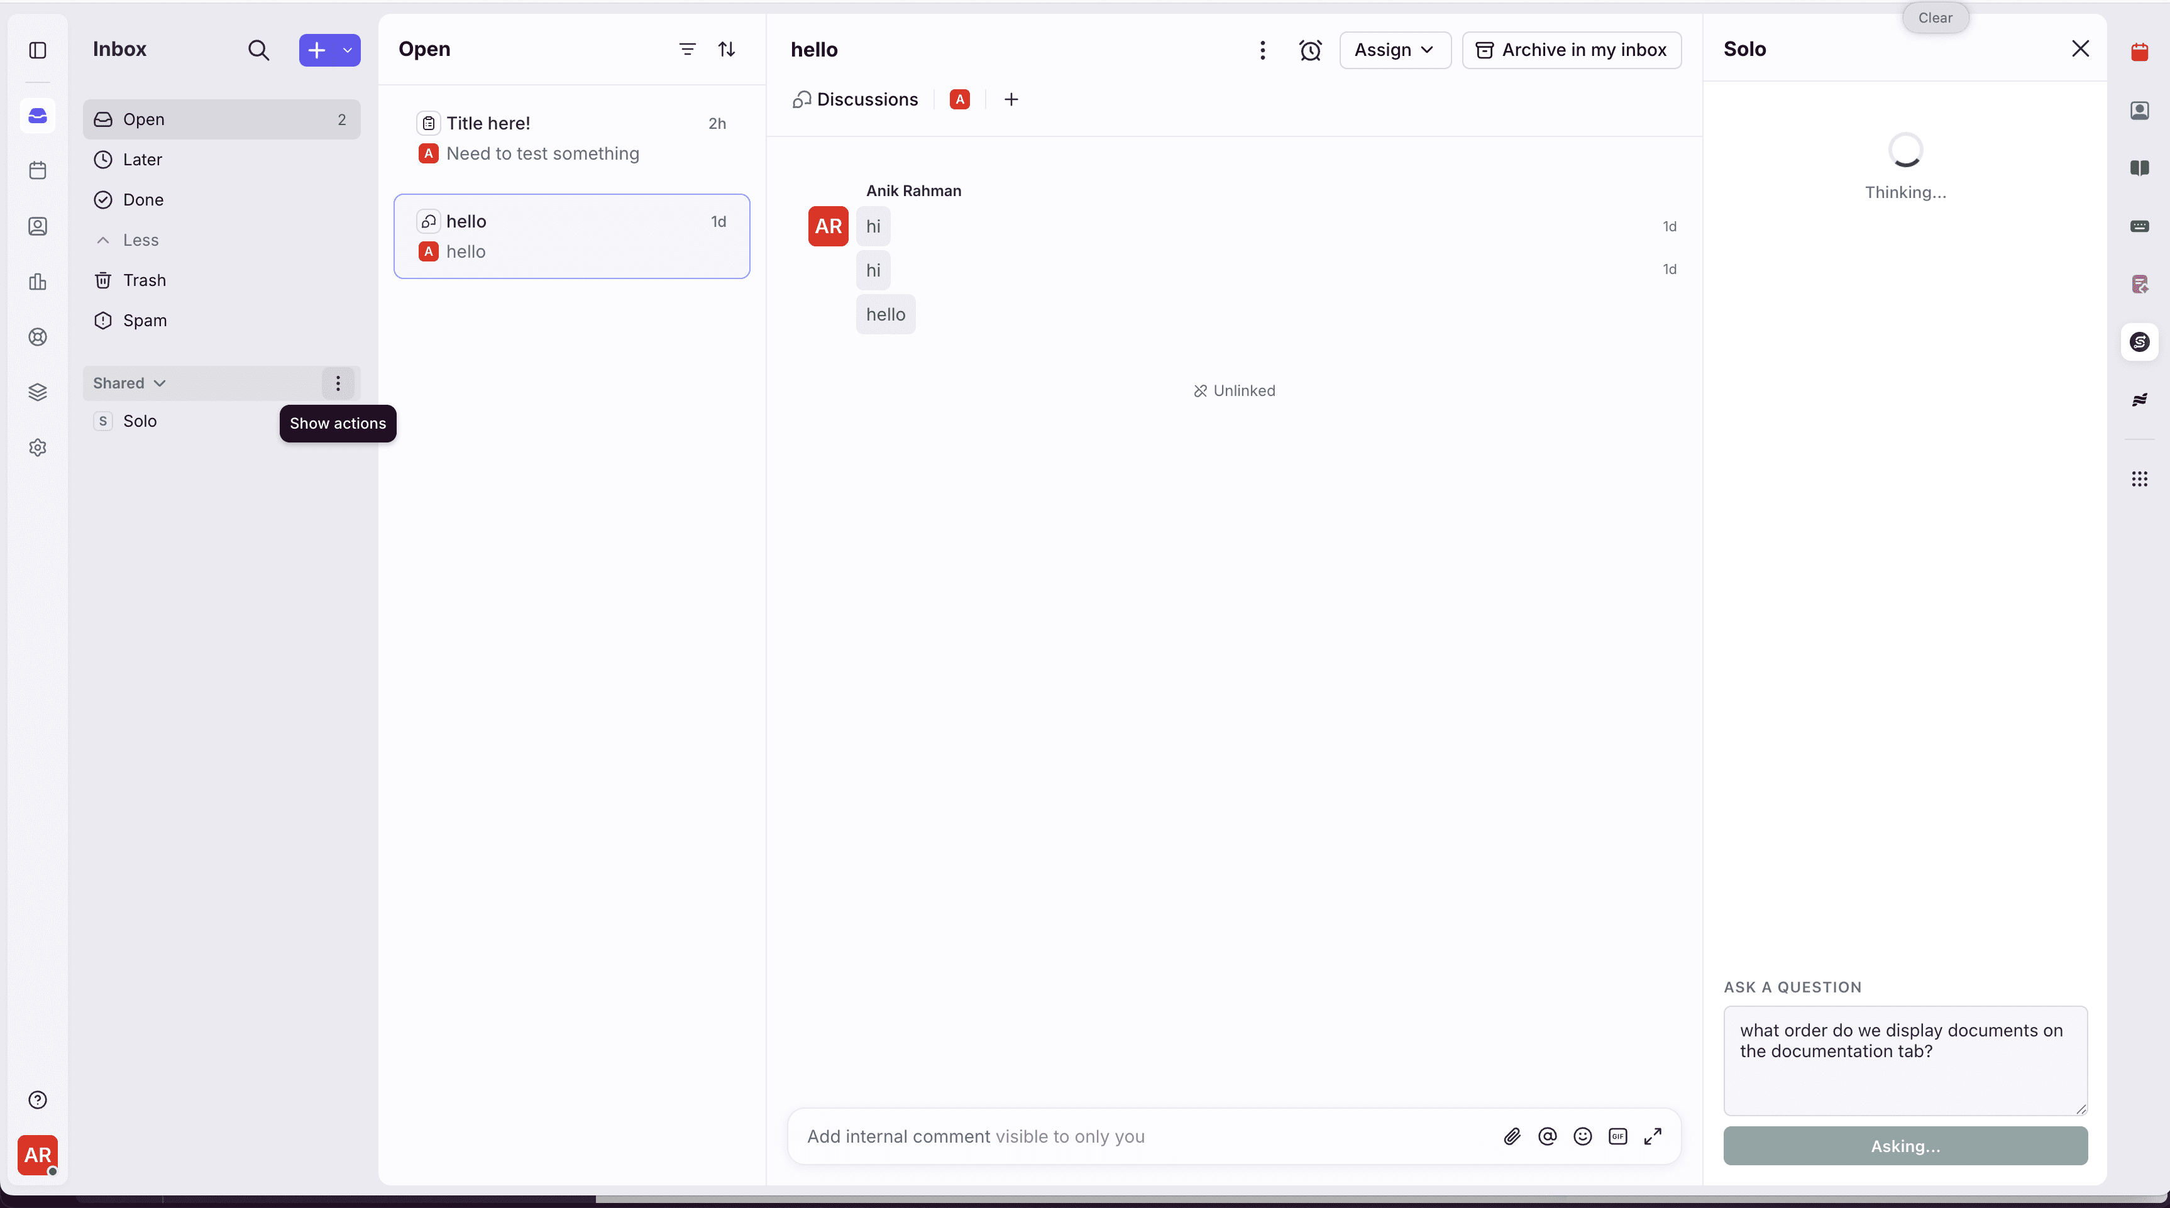Switch to the Discussions tab
Image resolution: width=2170 pixels, height=1208 pixels.
[x=854, y=99]
